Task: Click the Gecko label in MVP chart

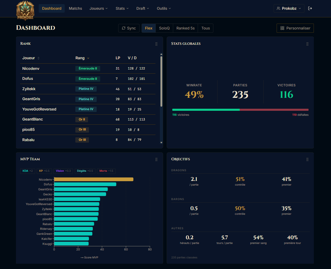Action: [48, 194]
